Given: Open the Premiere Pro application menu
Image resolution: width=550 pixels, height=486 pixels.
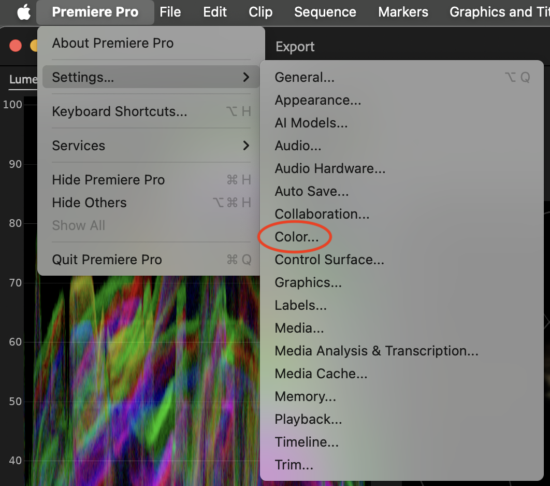Looking at the screenshot, I should (95, 12).
